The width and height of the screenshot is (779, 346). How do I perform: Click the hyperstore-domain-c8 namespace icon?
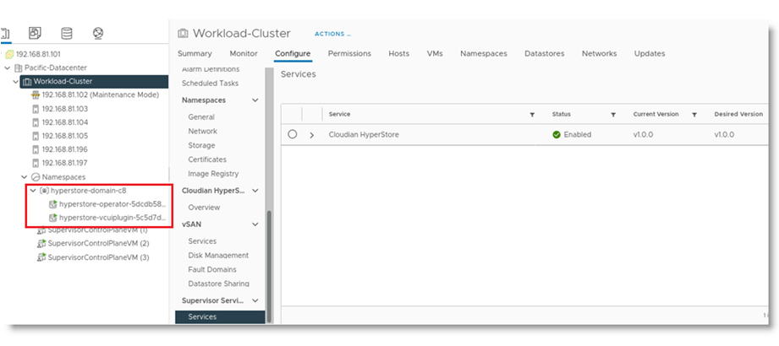pos(44,191)
